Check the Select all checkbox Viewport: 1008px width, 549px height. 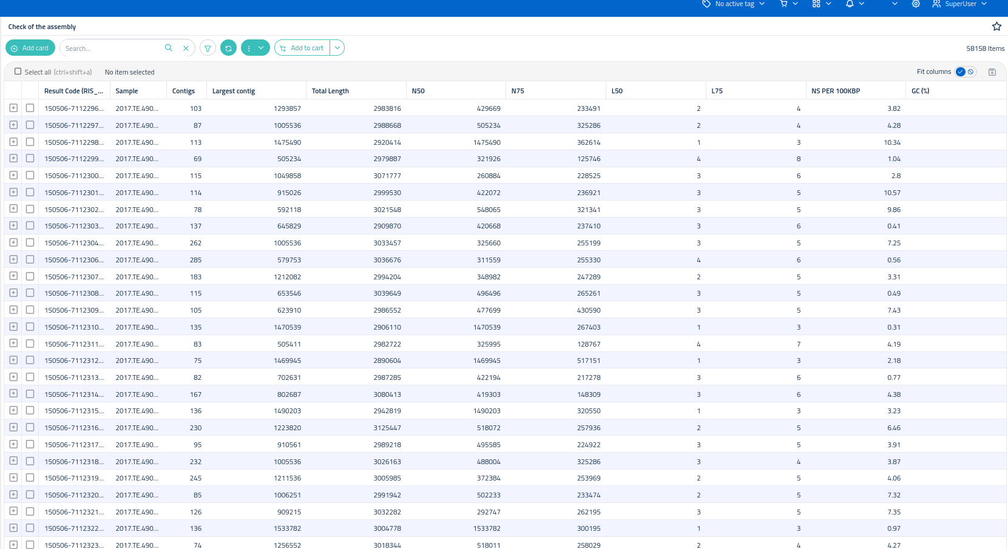pyautogui.click(x=18, y=72)
